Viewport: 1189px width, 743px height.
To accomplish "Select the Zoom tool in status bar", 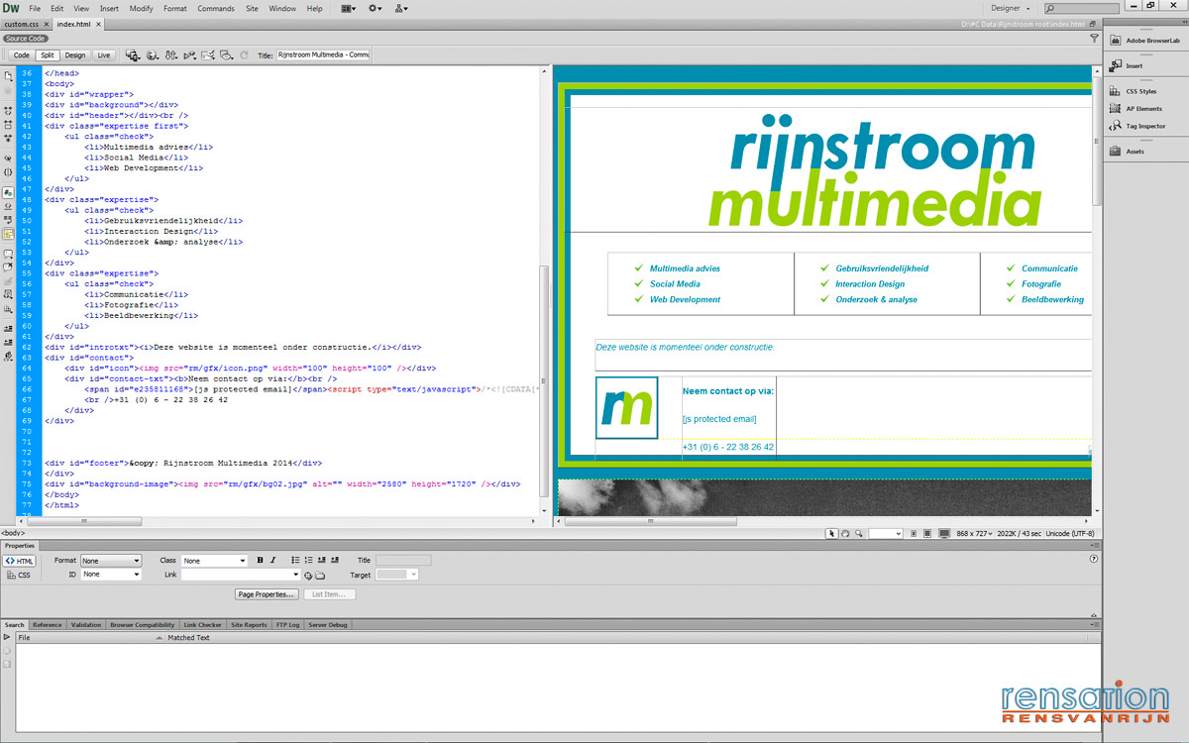I will pyautogui.click(x=859, y=533).
